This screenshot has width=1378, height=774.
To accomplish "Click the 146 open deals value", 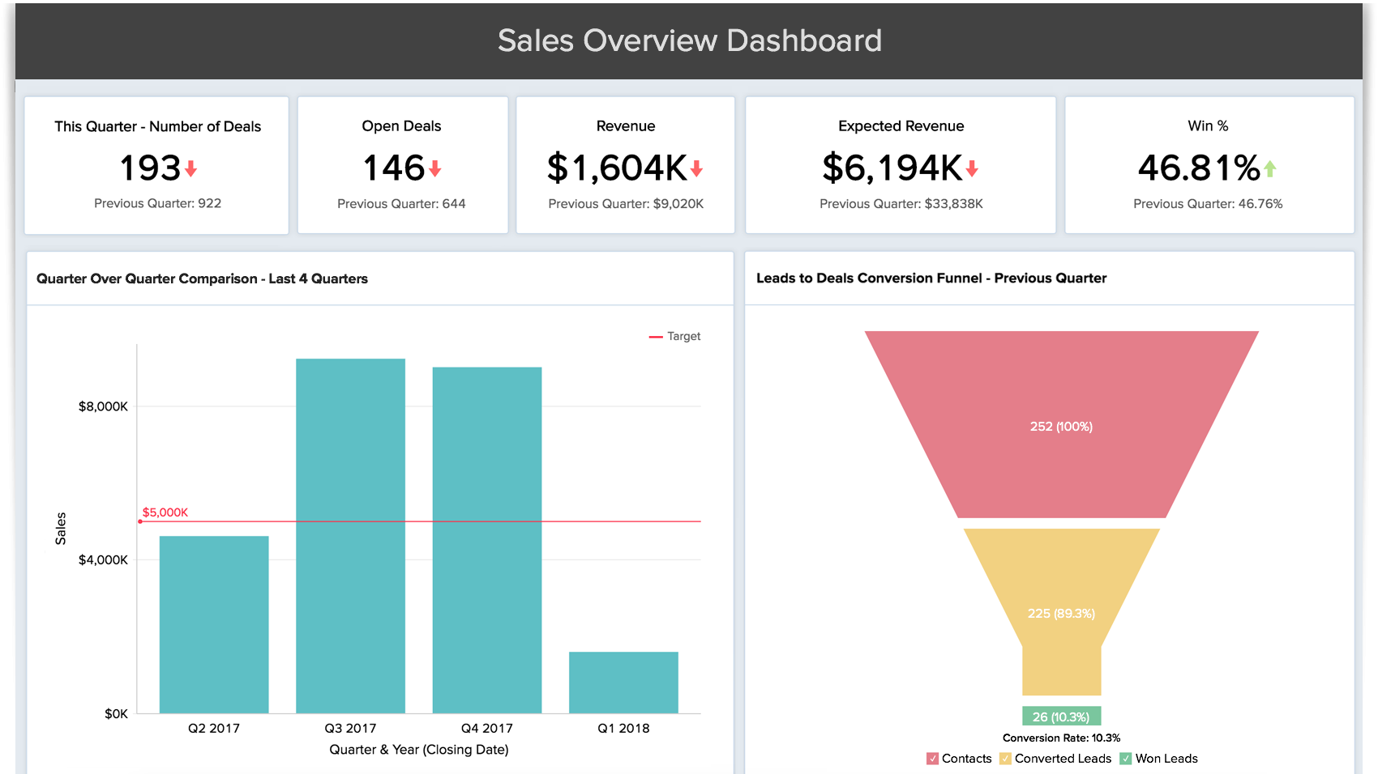I will (395, 168).
